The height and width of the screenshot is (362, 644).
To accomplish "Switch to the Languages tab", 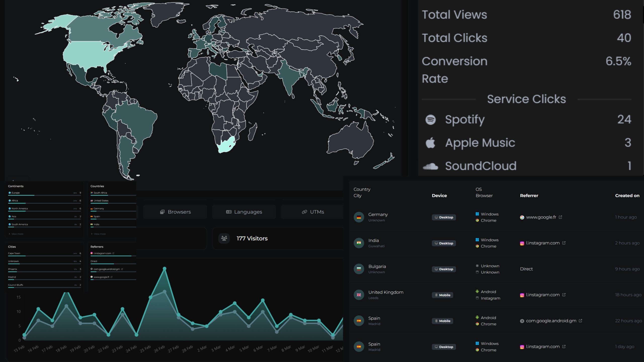I will coord(244,212).
